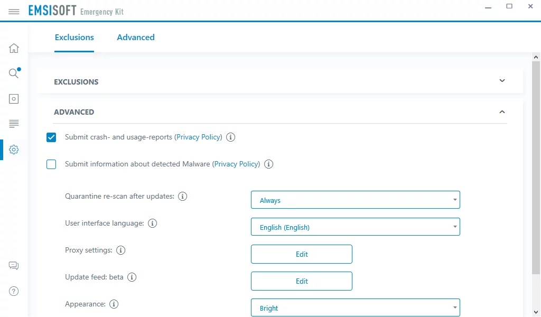
Task: Switch to the Exclusions tab
Action: pos(74,38)
